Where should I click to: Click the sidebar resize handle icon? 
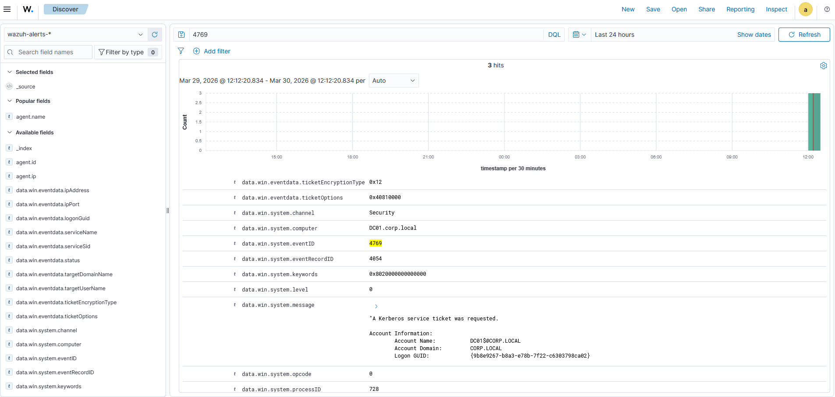coord(168,211)
